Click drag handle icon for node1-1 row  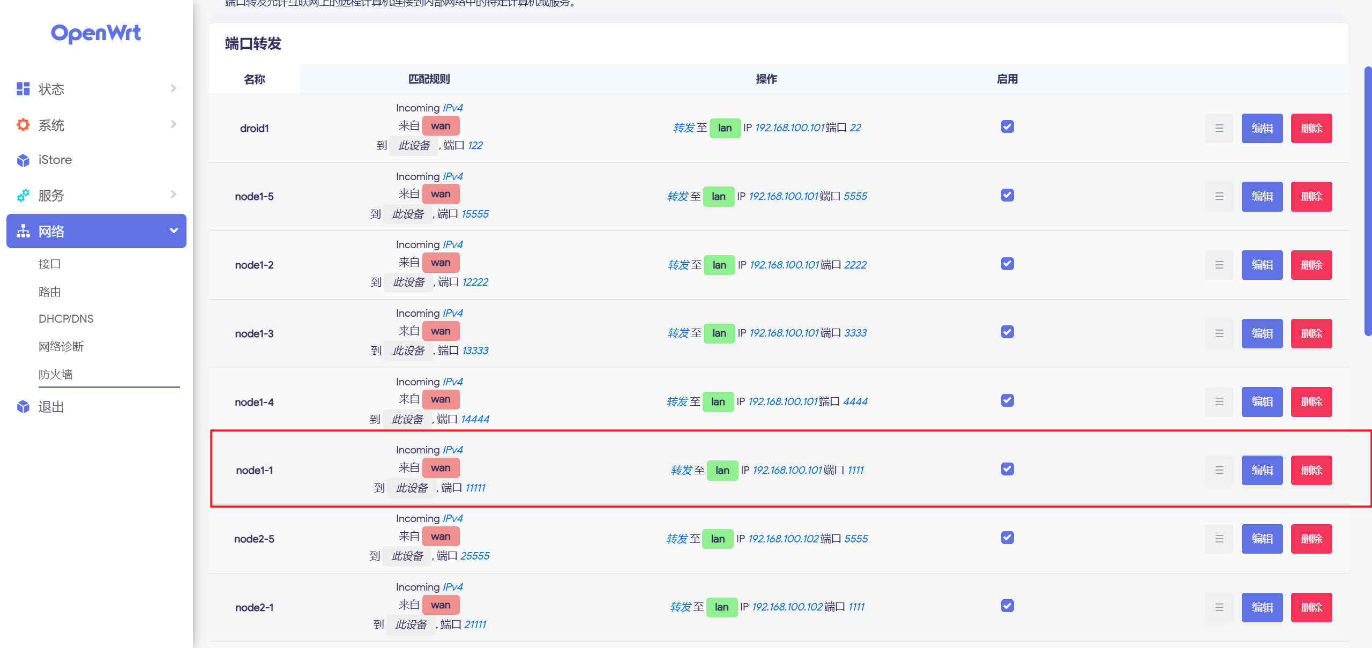pyautogui.click(x=1219, y=470)
